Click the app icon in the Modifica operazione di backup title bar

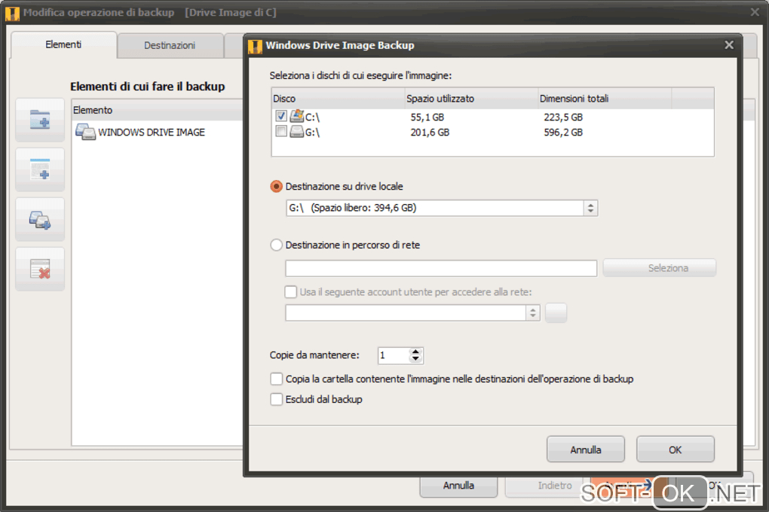[12, 14]
